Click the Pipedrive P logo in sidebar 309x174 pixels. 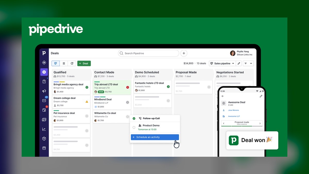[x=44, y=53]
